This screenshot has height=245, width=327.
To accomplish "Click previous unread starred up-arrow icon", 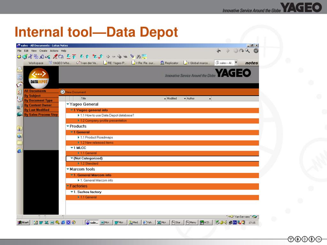I will pyautogui.click(x=101, y=56).
